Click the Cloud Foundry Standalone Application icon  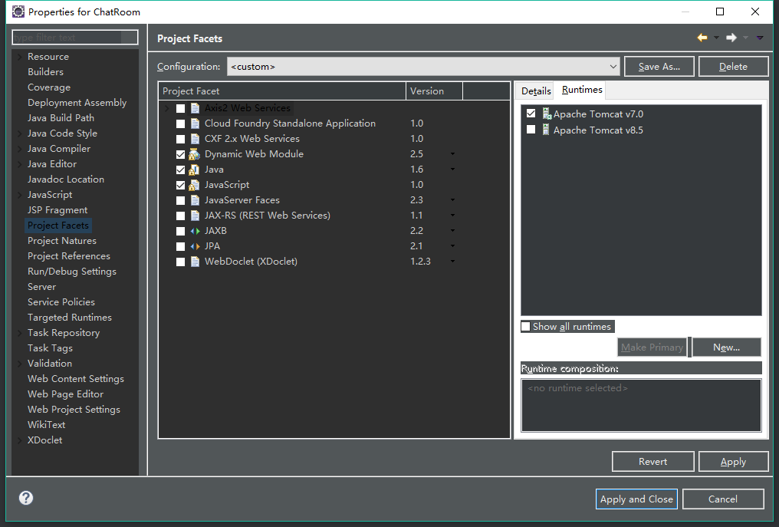[x=196, y=124]
